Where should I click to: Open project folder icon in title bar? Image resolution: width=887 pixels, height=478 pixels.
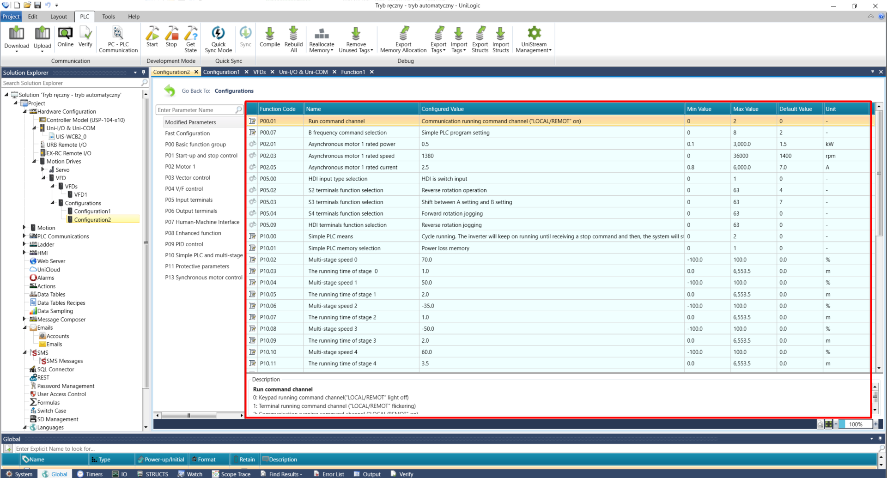point(27,5)
